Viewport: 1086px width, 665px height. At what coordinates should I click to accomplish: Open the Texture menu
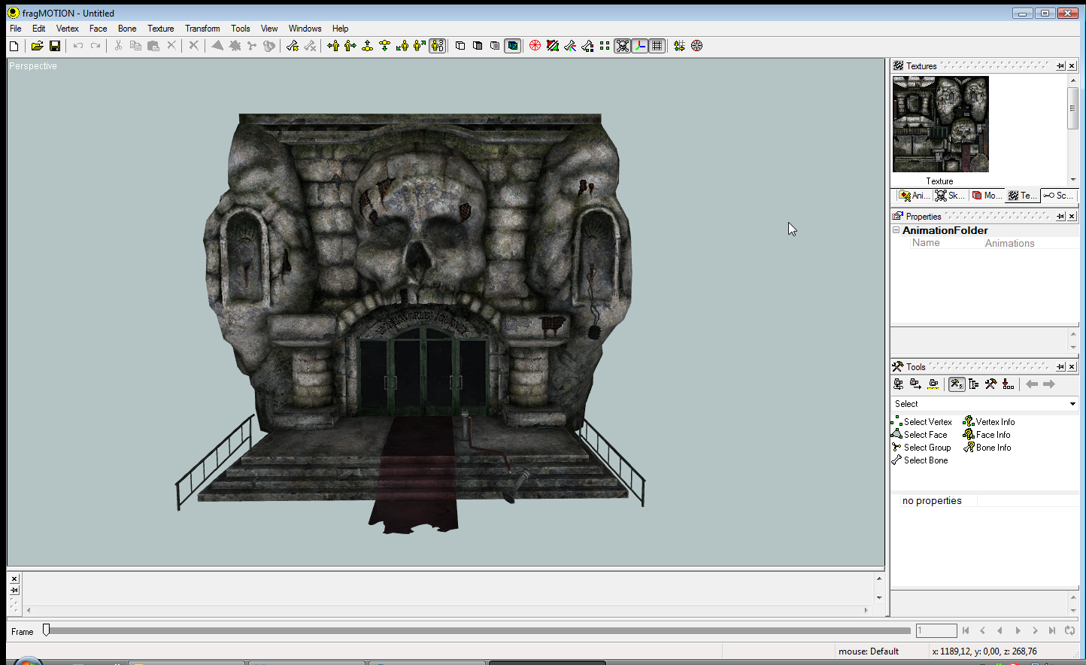pyautogui.click(x=160, y=29)
